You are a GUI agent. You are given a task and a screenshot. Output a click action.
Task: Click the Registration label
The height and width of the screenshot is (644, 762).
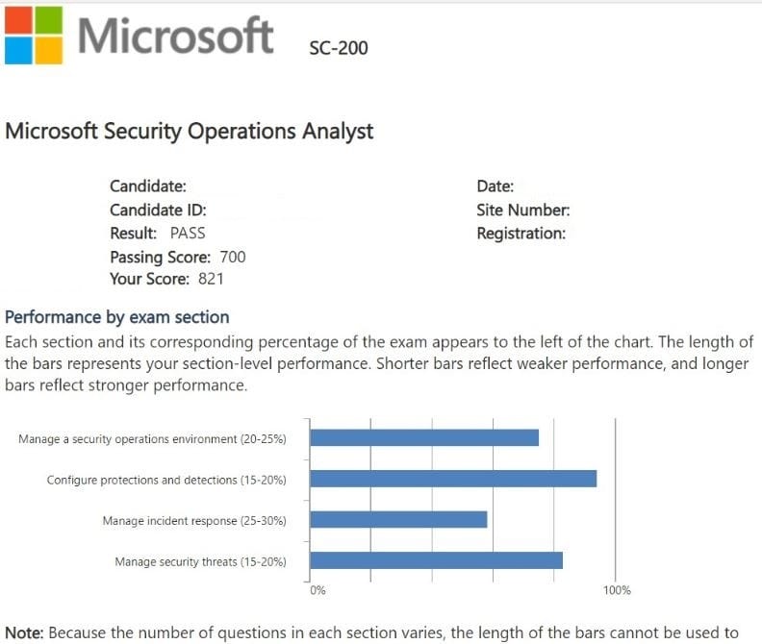click(x=521, y=233)
